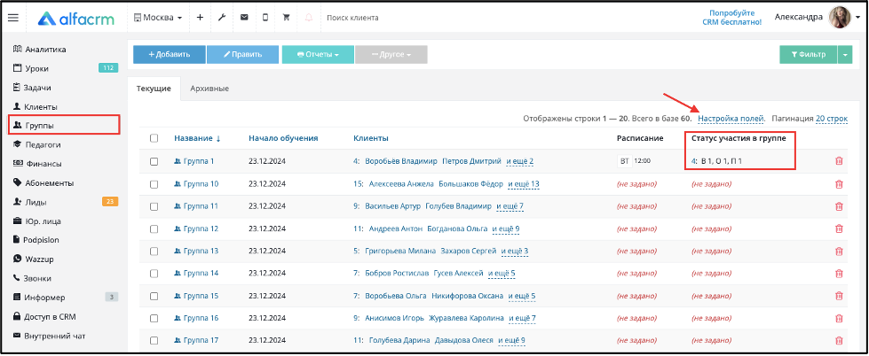Viewport: 869px width, 356px height.
Task: Tick the Группа 14 checkbox
Action: (154, 273)
